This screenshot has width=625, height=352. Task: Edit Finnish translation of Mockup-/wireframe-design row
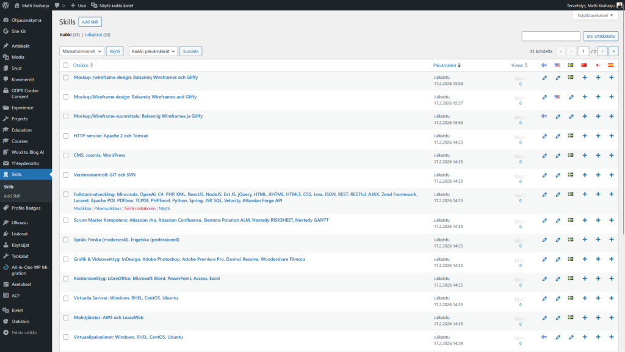(x=544, y=78)
